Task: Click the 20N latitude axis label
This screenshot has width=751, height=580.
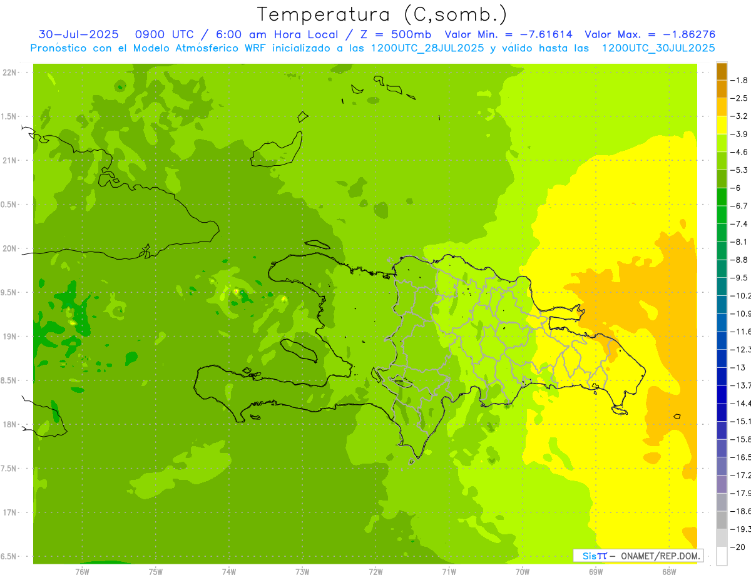Action: coord(10,248)
